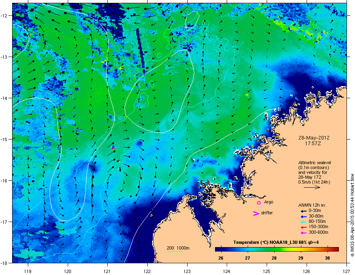Click the 80-150m depth label
355x275 pixels.
[x=317, y=222]
